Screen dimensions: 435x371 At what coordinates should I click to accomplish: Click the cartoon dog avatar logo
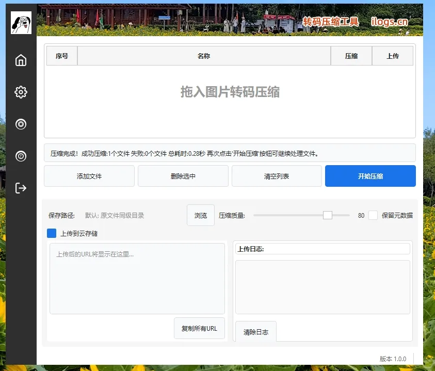[x=21, y=23]
